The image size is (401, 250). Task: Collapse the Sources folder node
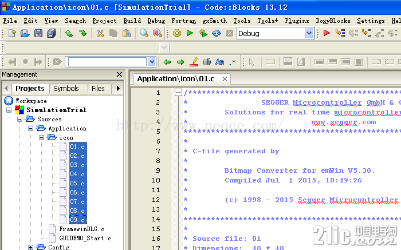point(20,119)
